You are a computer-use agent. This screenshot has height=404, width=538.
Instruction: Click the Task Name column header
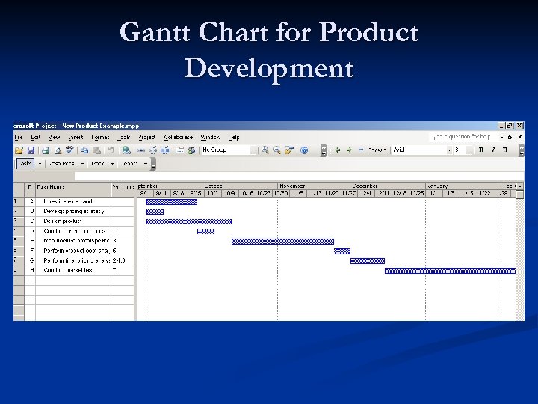[73, 189]
